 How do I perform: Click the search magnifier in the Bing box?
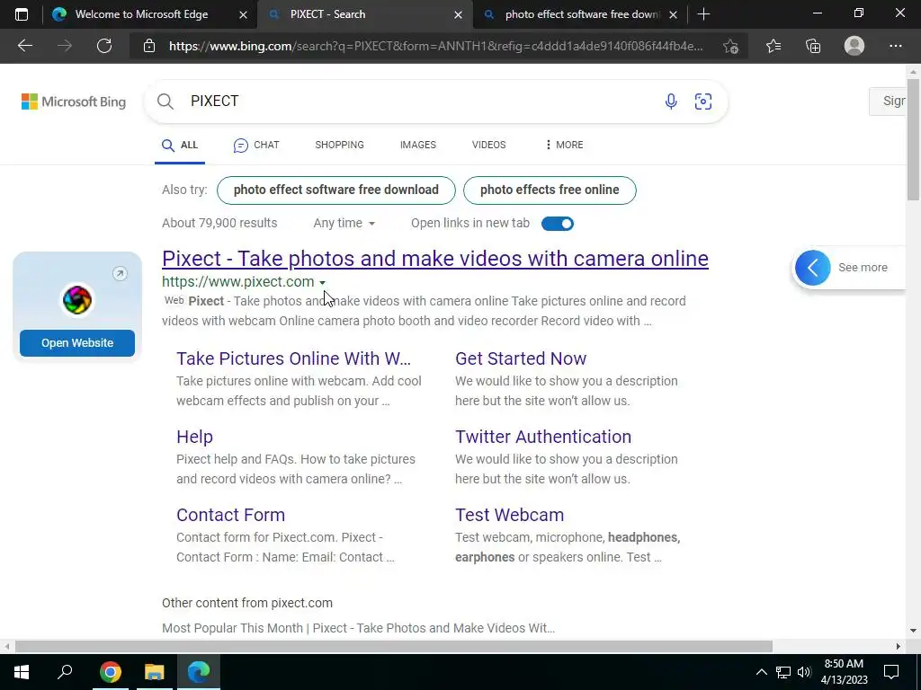tap(165, 102)
